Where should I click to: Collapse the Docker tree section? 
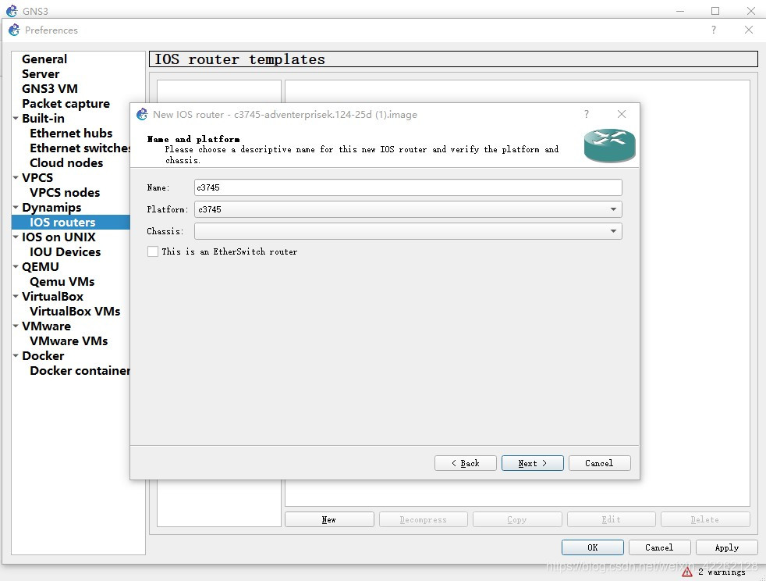pos(16,355)
